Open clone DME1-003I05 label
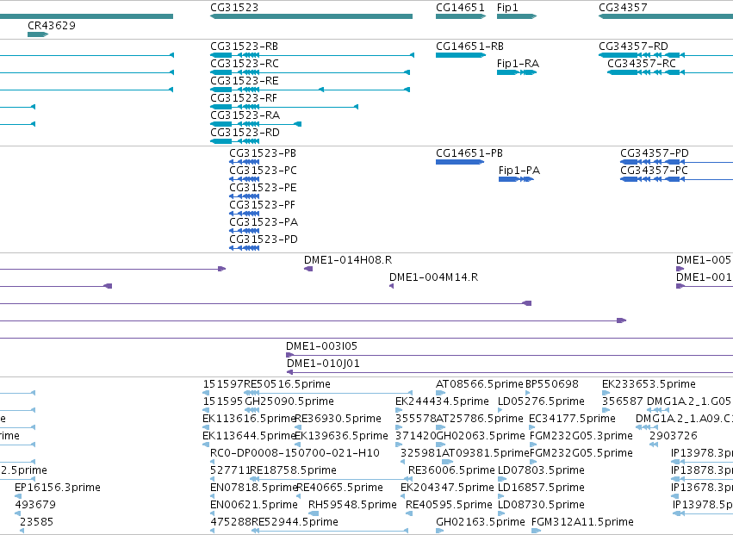 (321, 346)
